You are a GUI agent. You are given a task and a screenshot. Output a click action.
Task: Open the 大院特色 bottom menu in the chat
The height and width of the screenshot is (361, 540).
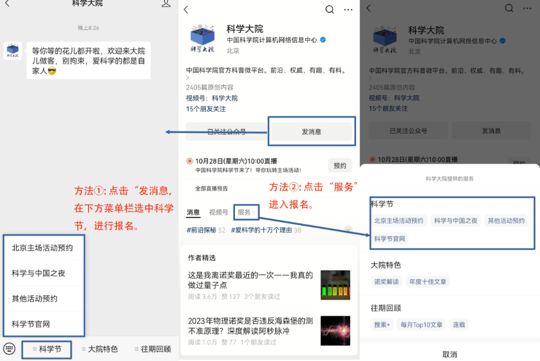point(100,349)
